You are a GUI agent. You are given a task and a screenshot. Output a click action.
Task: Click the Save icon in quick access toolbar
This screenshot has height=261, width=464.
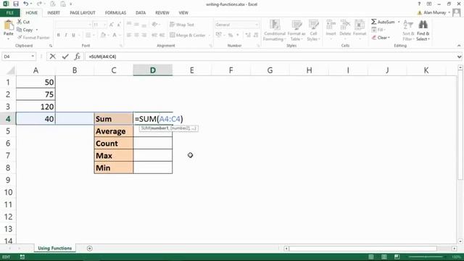point(16,4)
